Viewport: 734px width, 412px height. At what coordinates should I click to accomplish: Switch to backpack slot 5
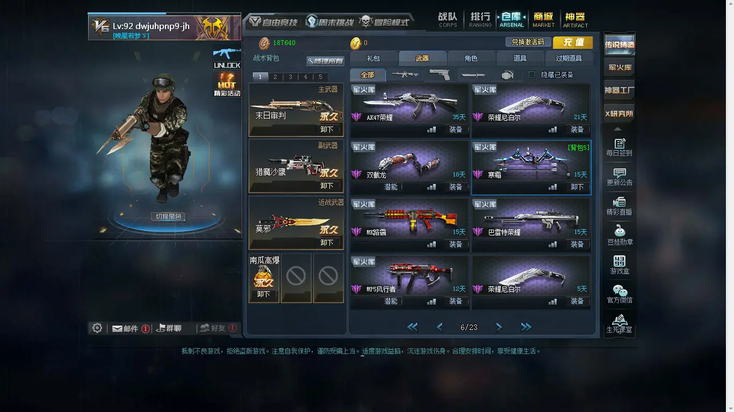click(x=320, y=77)
